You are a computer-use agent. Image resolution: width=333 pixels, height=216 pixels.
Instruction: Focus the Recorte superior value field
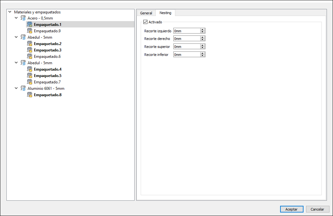[x=187, y=47]
